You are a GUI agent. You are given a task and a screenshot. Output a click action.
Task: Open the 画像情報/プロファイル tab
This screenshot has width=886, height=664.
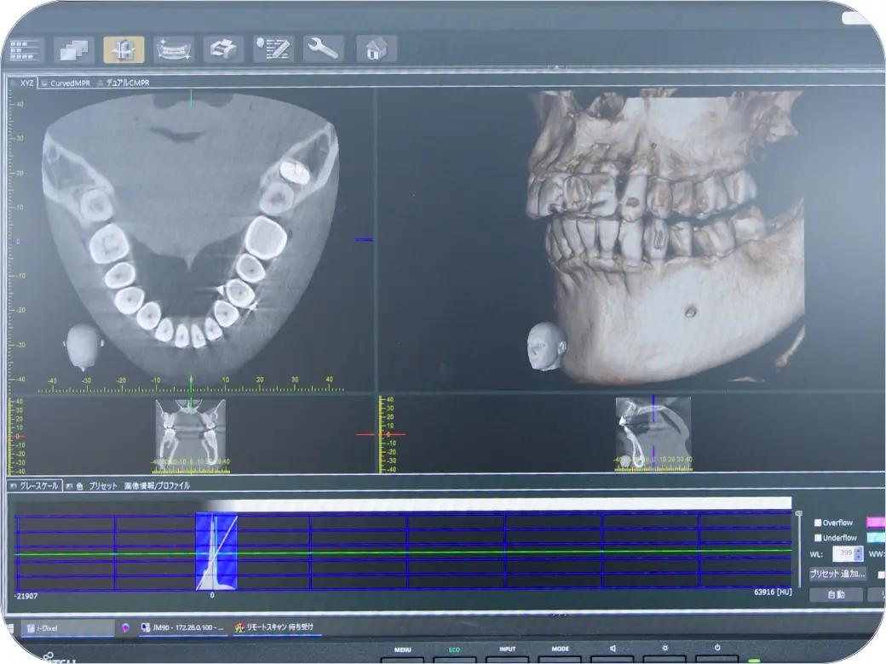(x=157, y=485)
